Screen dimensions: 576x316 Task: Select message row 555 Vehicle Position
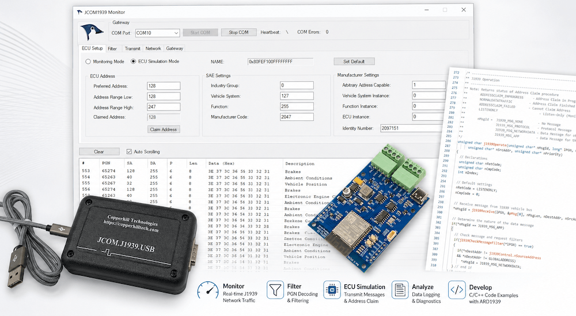point(204,184)
